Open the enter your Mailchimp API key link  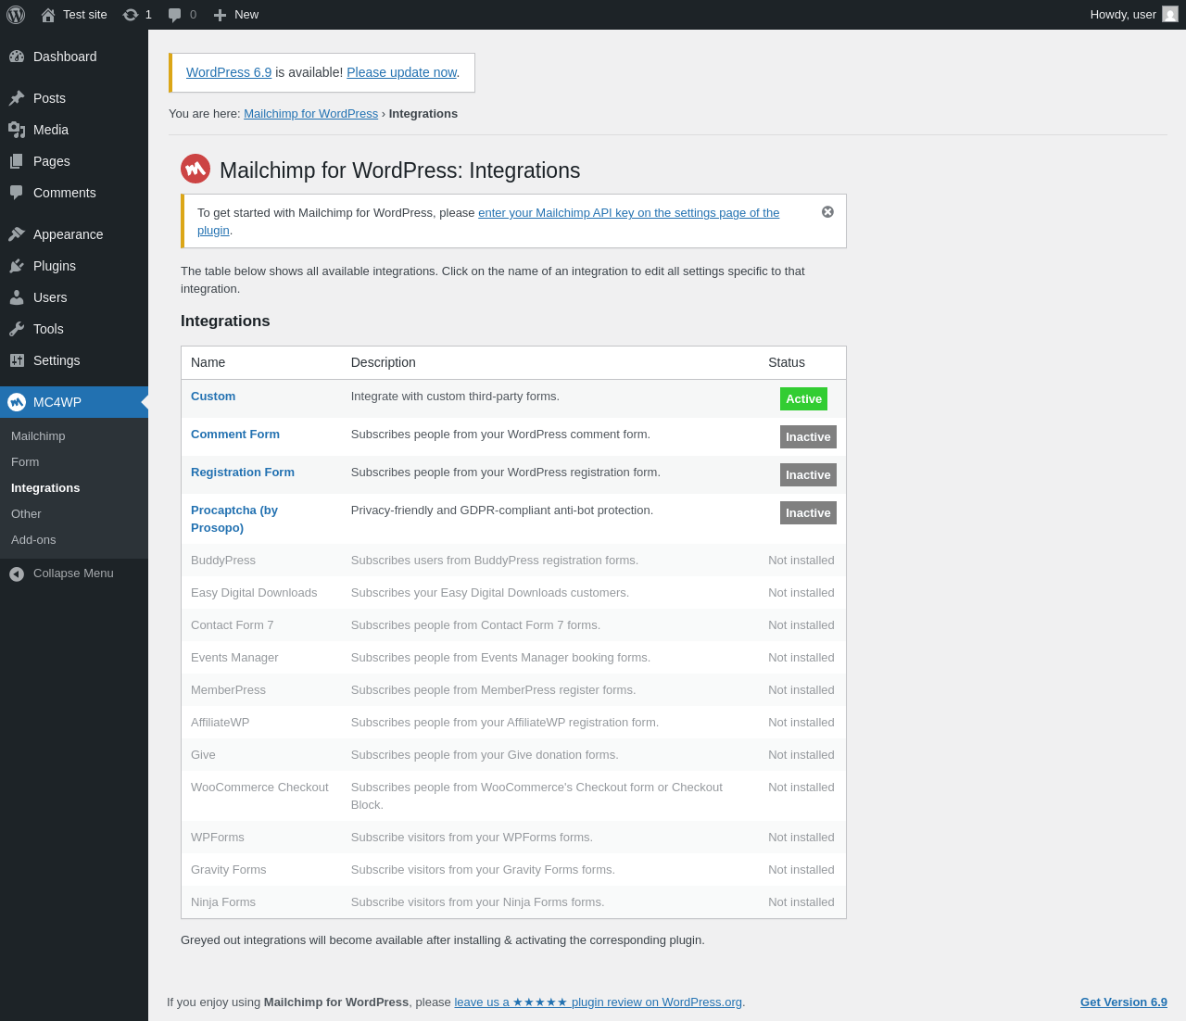(488, 221)
